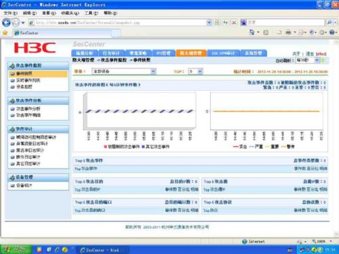The width and height of the screenshot is (339, 254).
Task: Click the blue Help question mark icon
Action: pyautogui.click(x=332, y=33)
